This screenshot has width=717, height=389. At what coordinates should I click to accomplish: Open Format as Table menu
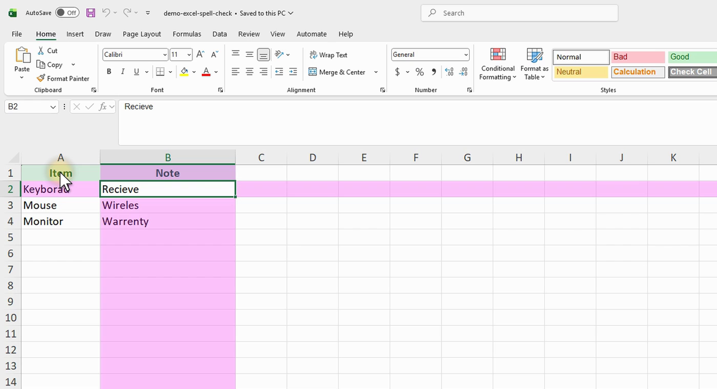[x=534, y=64]
